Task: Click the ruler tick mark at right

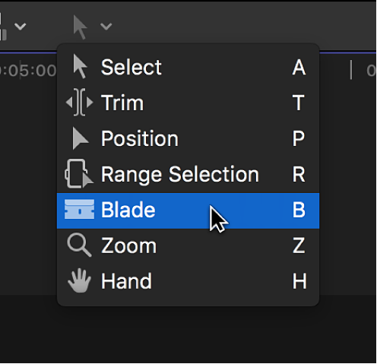Action: pos(351,70)
